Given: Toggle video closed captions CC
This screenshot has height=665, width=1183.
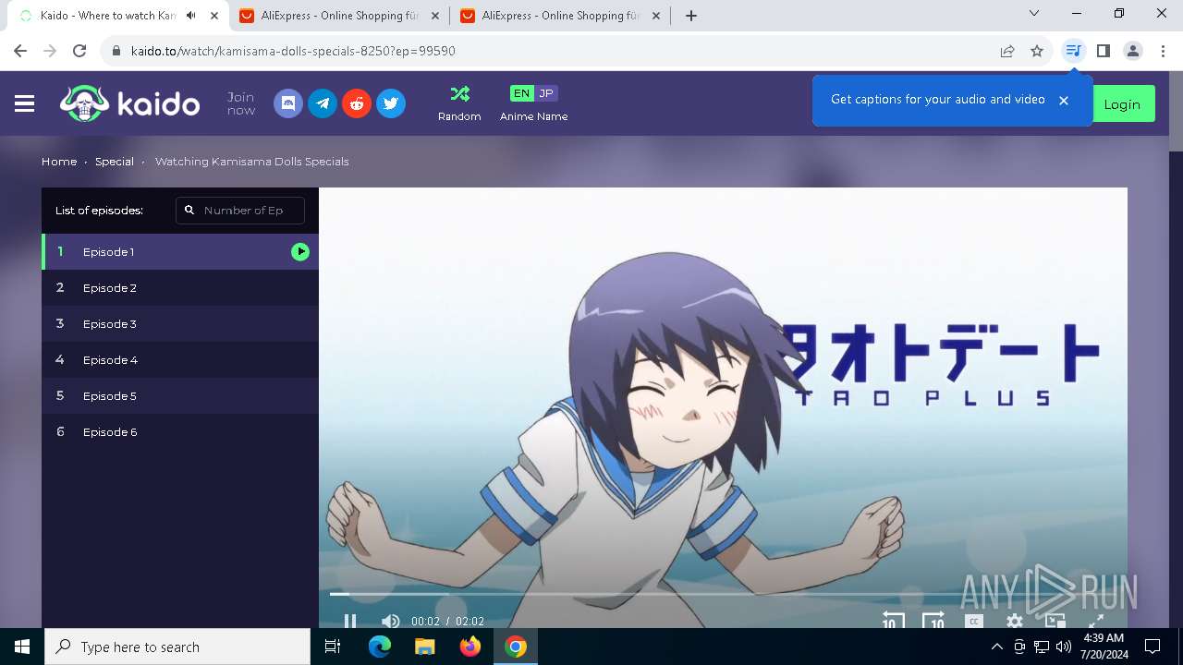Looking at the screenshot, I should 973,622.
